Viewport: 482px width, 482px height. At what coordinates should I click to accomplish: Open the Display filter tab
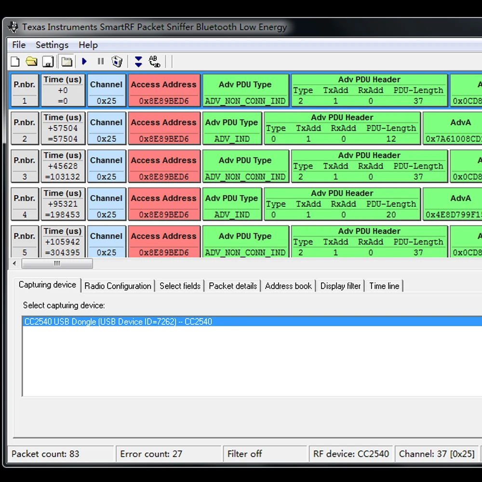pos(340,286)
